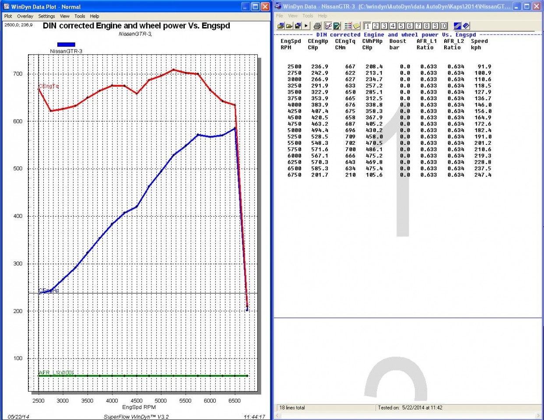
Task: Open the Help menu in WinDyn Data window
Action: point(323,16)
